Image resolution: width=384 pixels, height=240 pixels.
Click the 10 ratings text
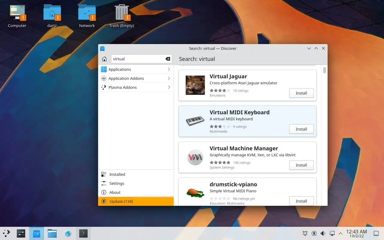(241, 91)
